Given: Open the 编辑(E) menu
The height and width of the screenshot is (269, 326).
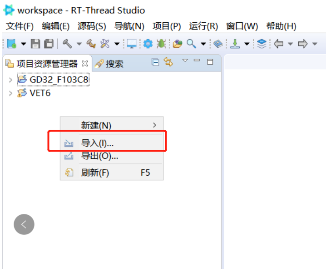Looking at the screenshot, I should click(55, 26).
